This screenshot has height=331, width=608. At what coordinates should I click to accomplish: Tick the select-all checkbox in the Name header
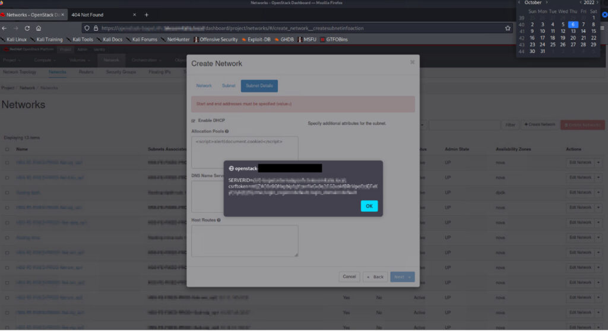pyautogui.click(x=7, y=149)
